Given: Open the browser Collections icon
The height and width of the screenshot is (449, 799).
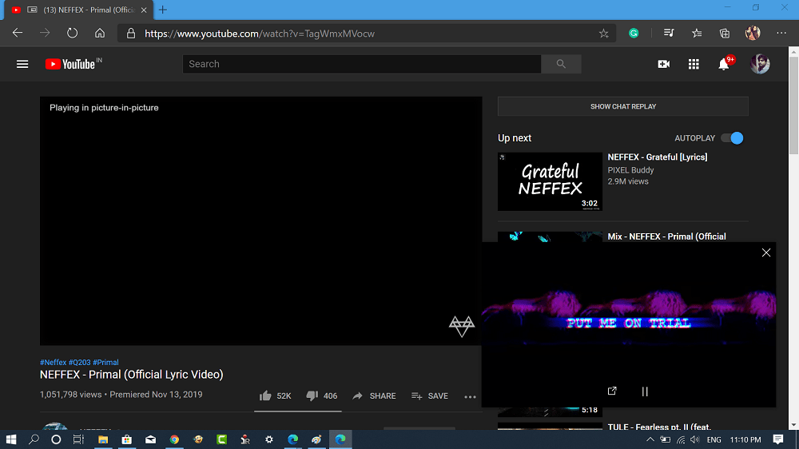Looking at the screenshot, I should click(x=724, y=33).
